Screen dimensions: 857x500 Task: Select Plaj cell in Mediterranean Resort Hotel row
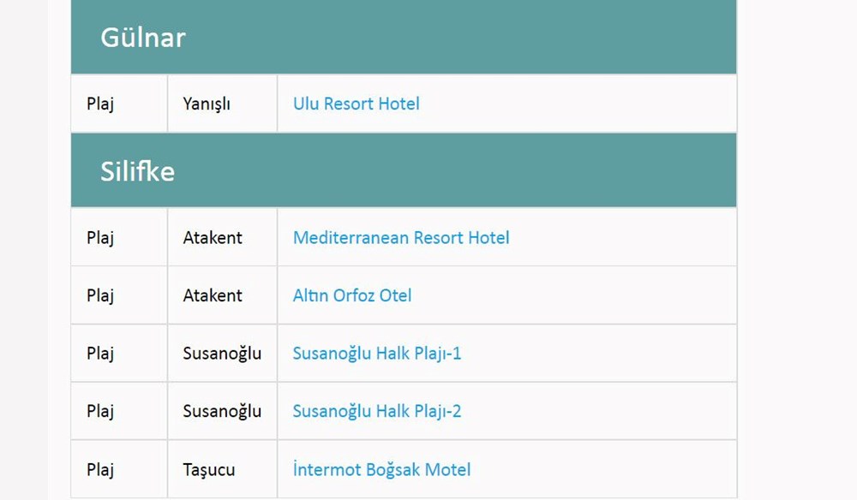[x=100, y=238]
